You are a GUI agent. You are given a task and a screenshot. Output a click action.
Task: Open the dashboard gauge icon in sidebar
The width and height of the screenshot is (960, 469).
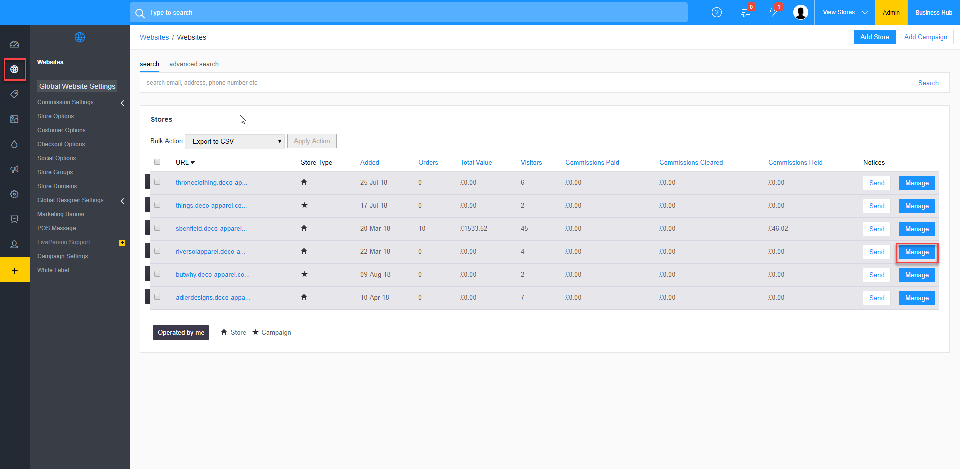pyautogui.click(x=14, y=44)
